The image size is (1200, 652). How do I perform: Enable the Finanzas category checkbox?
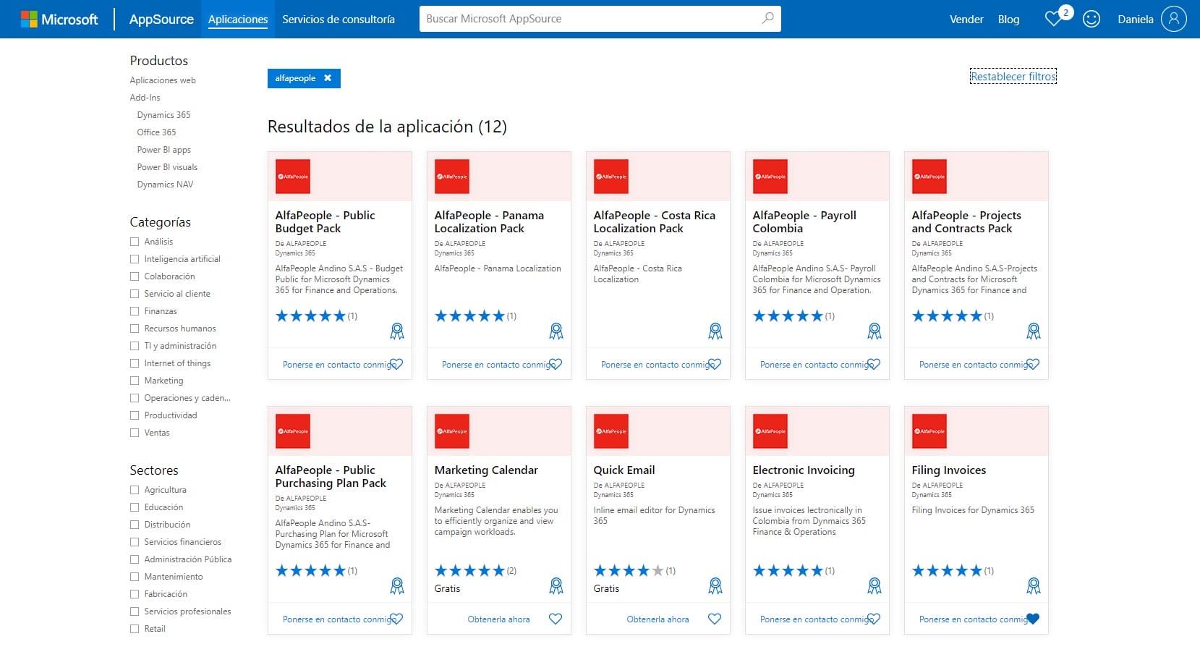coord(135,311)
